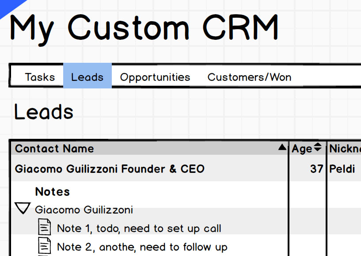Sort by the Contact Name column header
Image resolution: width=361 pixels, height=256 pixels.
(x=54, y=149)
